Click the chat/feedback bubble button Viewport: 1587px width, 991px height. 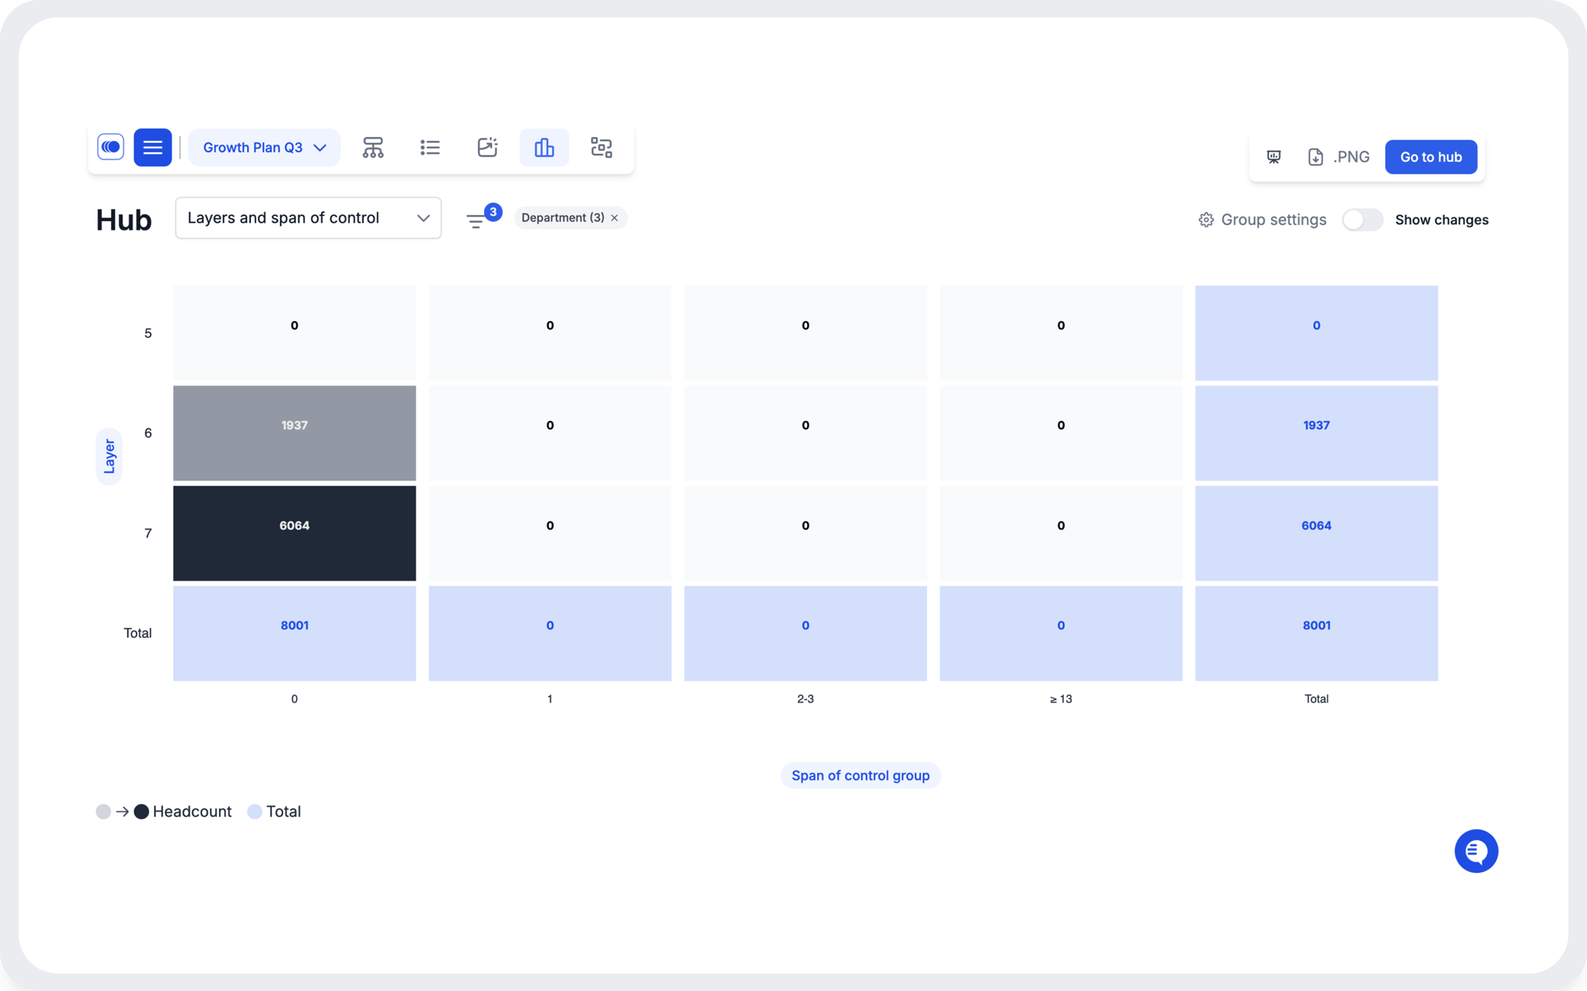click(x=1476, y=851)
